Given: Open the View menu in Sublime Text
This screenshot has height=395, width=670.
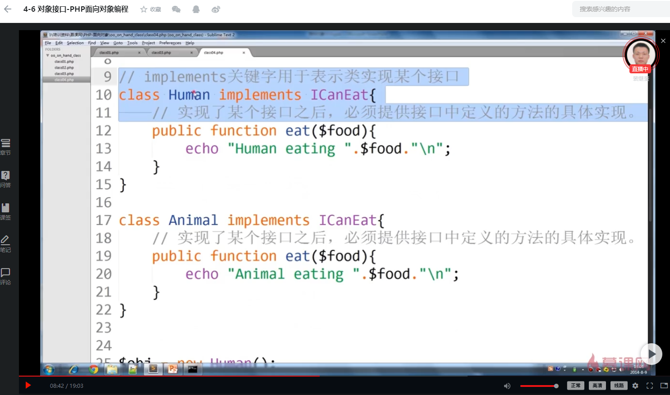Looking at the screenshot, I should pyautogui.click(x=105, y=43).
